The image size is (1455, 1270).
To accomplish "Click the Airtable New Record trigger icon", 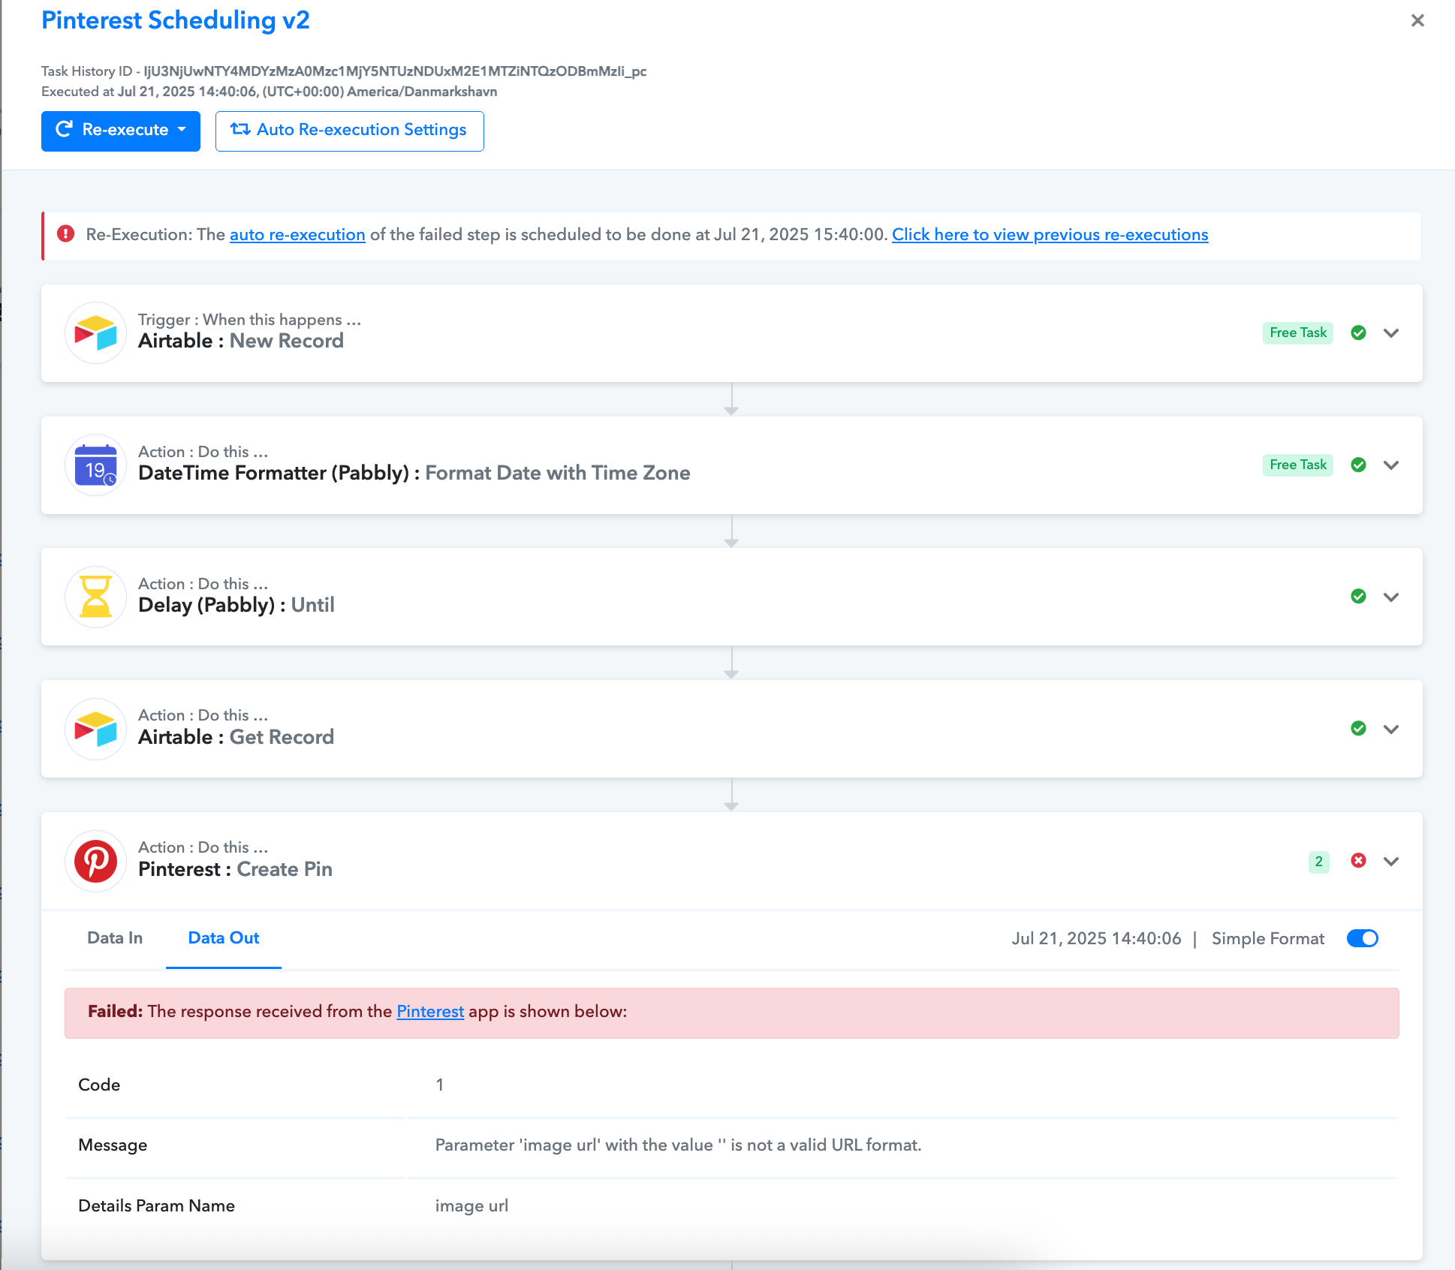I will 96,333.
